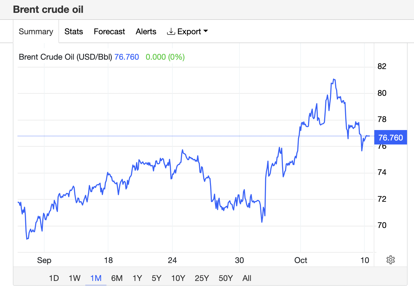
Task: Select the 50Y time range
Action: pyautogui.click(x=226, y=278)
